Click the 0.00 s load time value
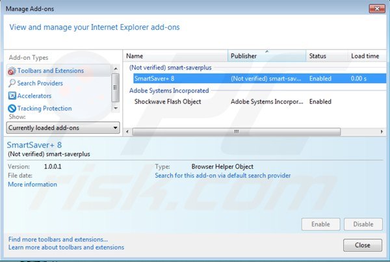390x262 pixels. click(358, 79)
